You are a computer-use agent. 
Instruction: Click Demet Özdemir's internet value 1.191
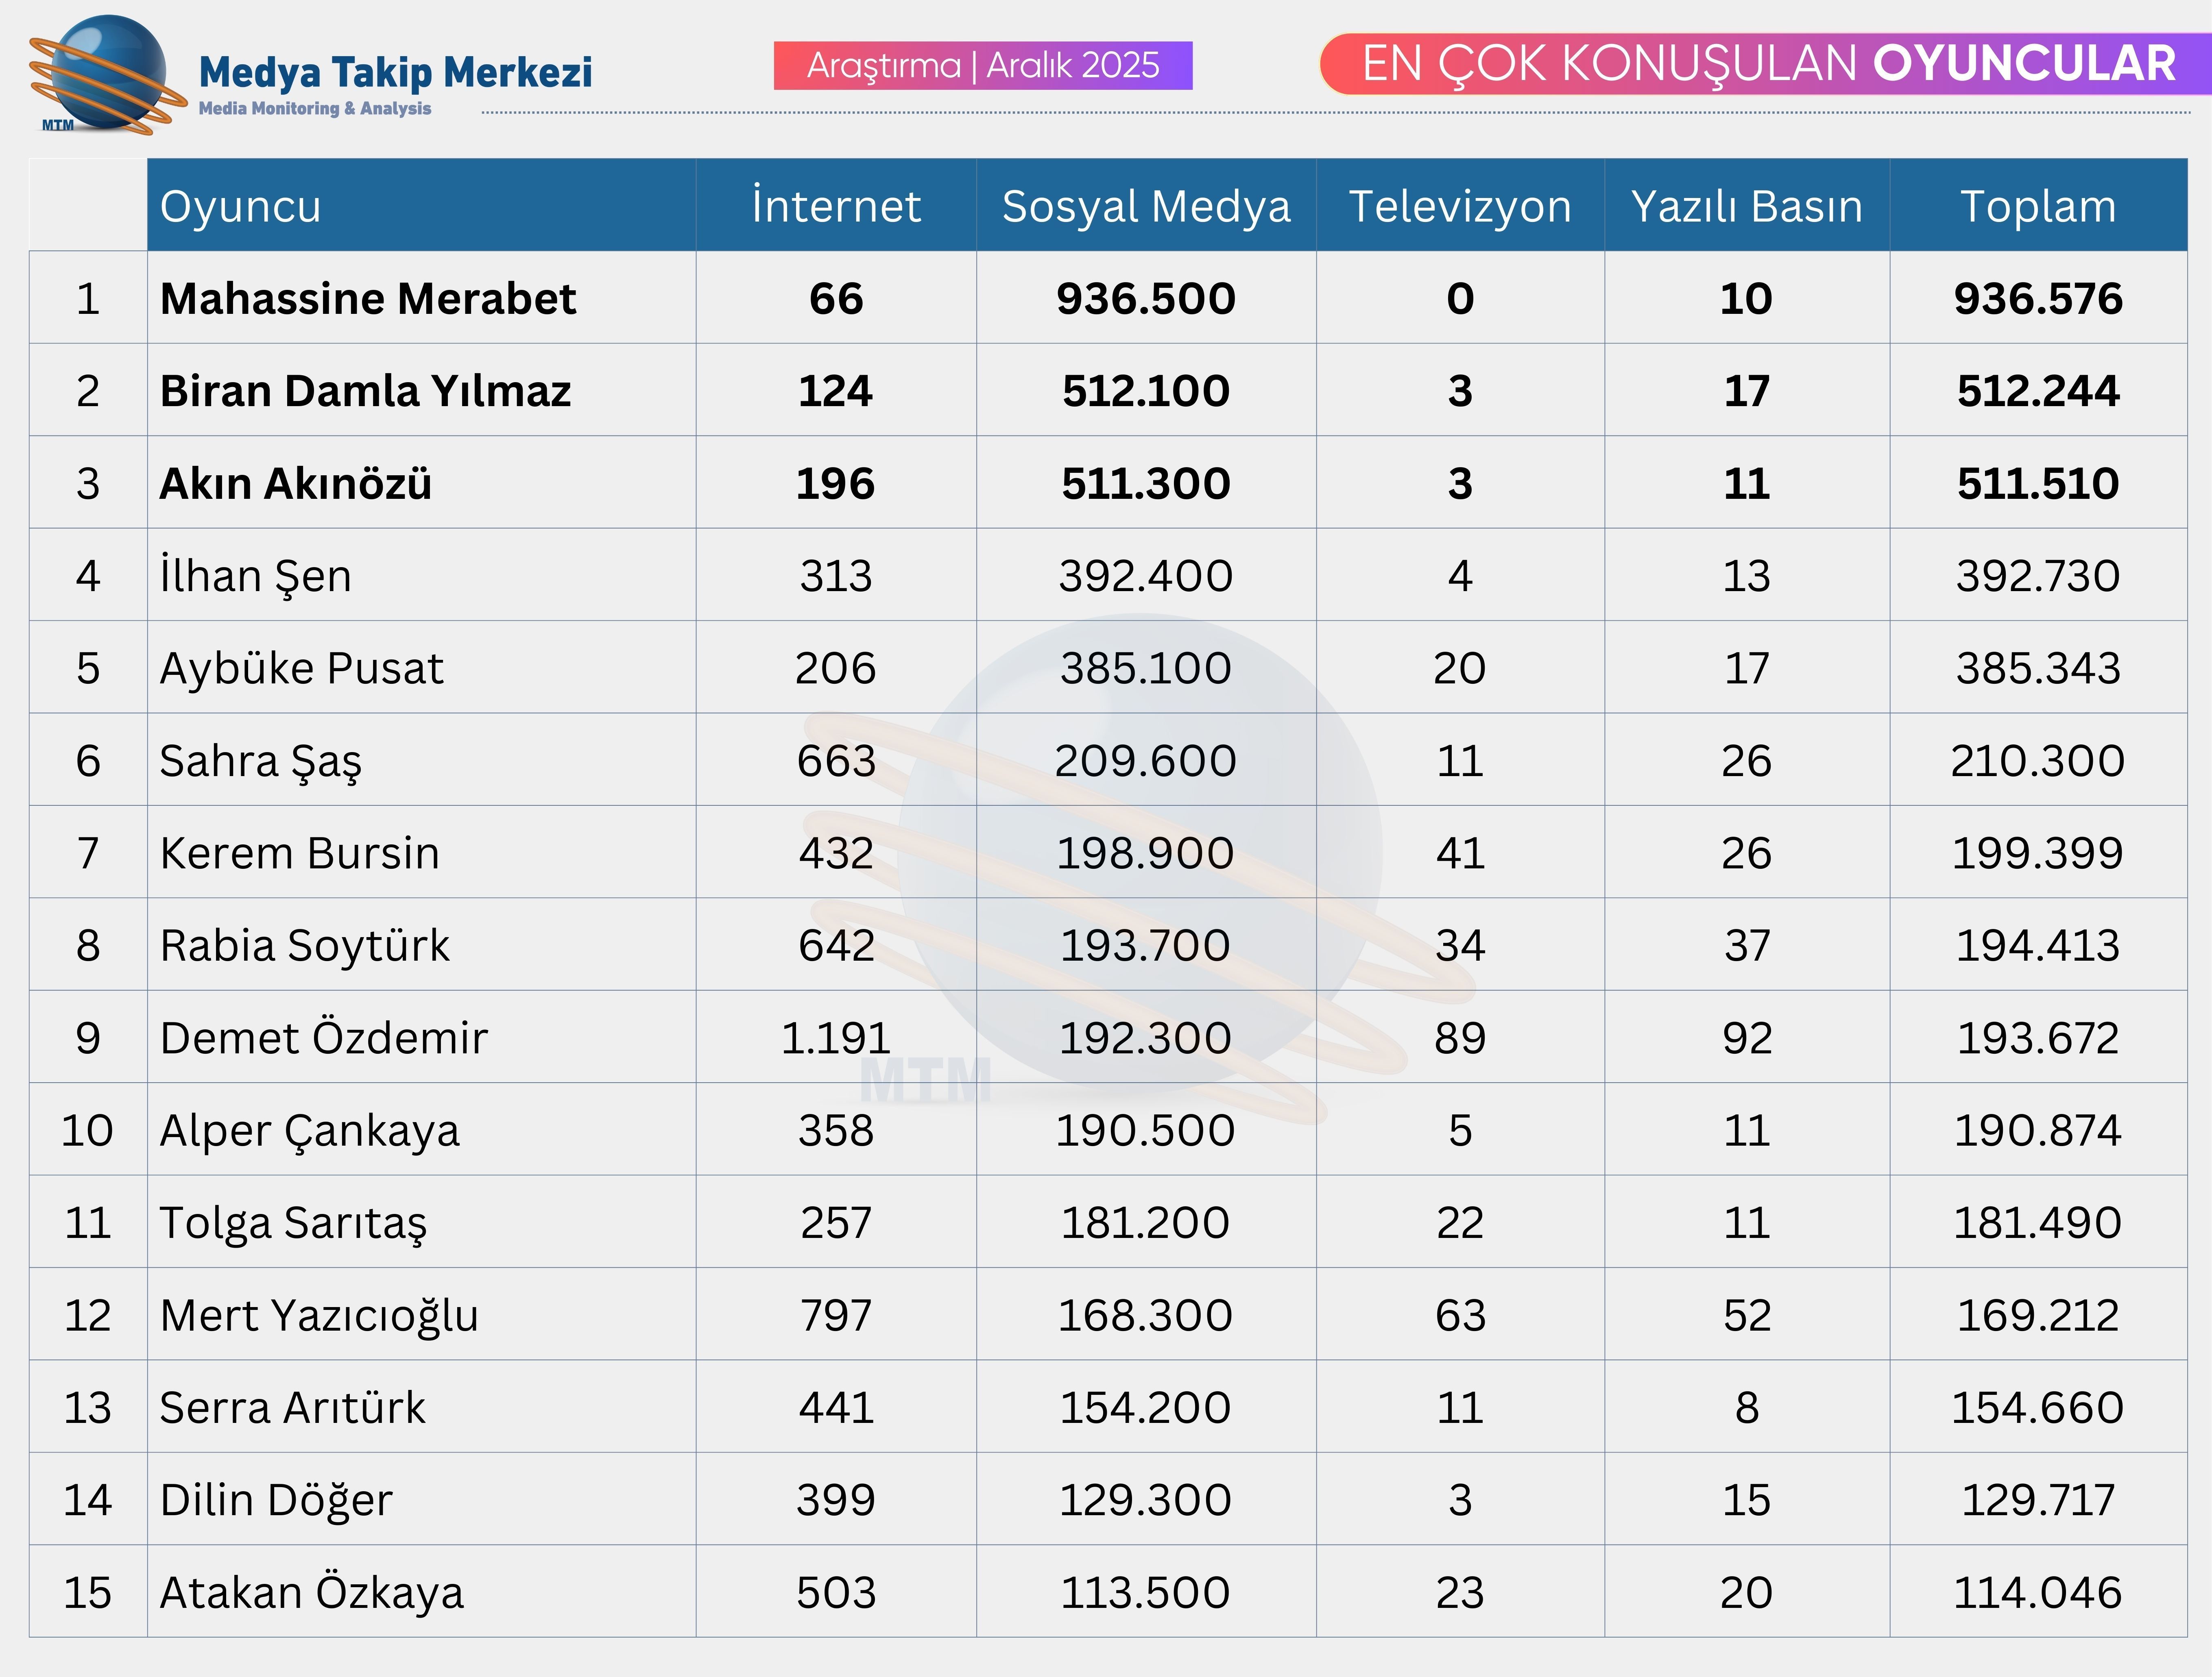tap(836, 1038)
